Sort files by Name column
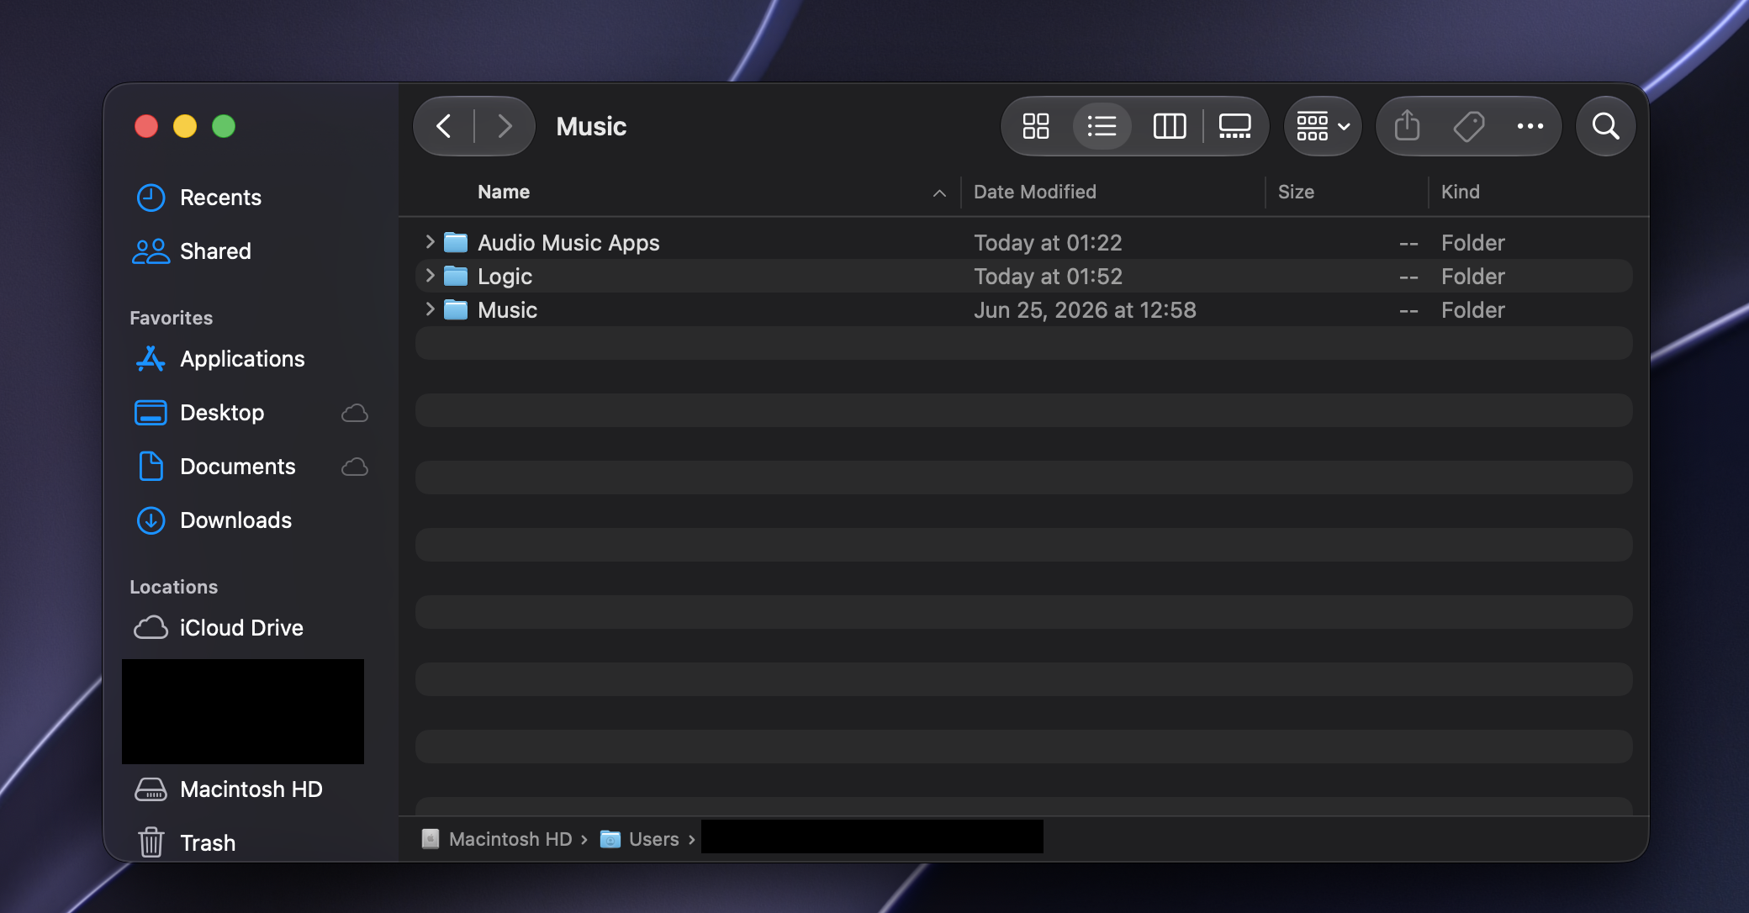 pyautogui.click(x=504, y=192)
